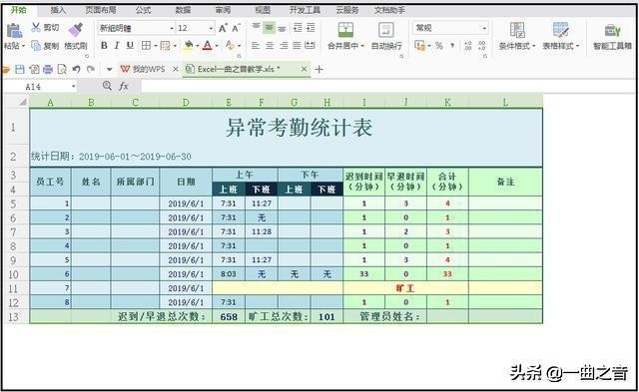
Task: Apply percent style format
Action: (439, 46)
